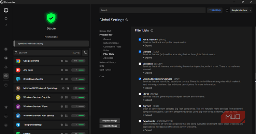Uncheck the Malware filter list

tap(140, 52)
